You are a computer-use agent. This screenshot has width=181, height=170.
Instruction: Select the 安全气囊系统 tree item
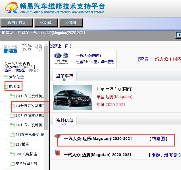click(x=26, y=163)
